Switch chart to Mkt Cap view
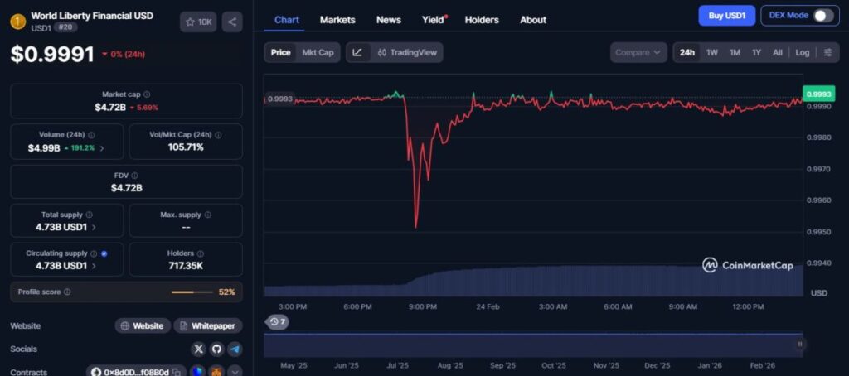849x376 pixels. [x=318, y=52]
